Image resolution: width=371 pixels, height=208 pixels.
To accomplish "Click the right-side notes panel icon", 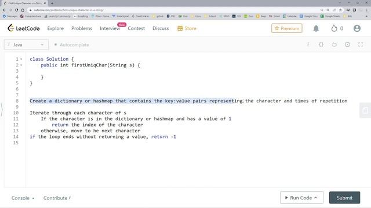I will 365,110.
